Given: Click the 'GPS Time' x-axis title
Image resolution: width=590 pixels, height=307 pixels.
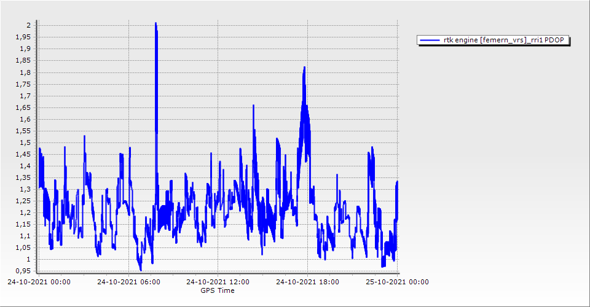Looking at the screenshot, I should click(x=217, y=290).
